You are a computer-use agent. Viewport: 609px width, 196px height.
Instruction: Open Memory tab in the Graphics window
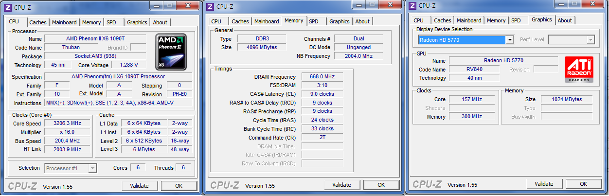(496, 20)
